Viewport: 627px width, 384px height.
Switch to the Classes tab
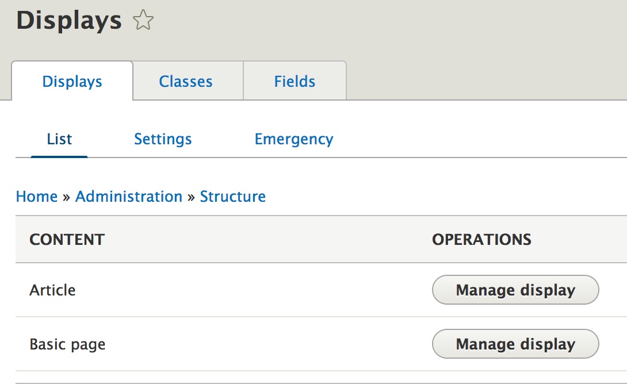(186, 81)
